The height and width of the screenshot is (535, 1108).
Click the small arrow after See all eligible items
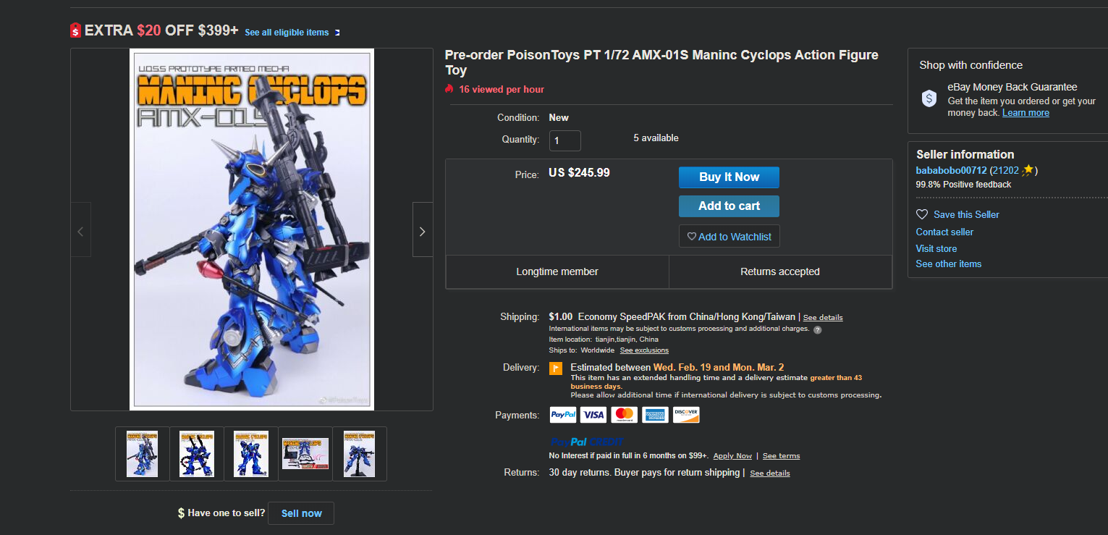tap(337, 33)
